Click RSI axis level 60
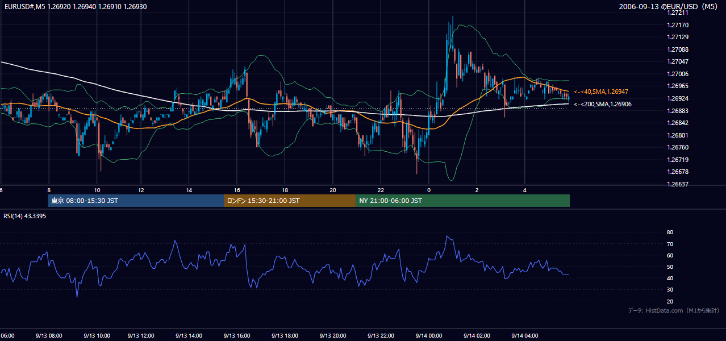Image resolution: width=726 pixels, height=341 pixels. (670, 255)
